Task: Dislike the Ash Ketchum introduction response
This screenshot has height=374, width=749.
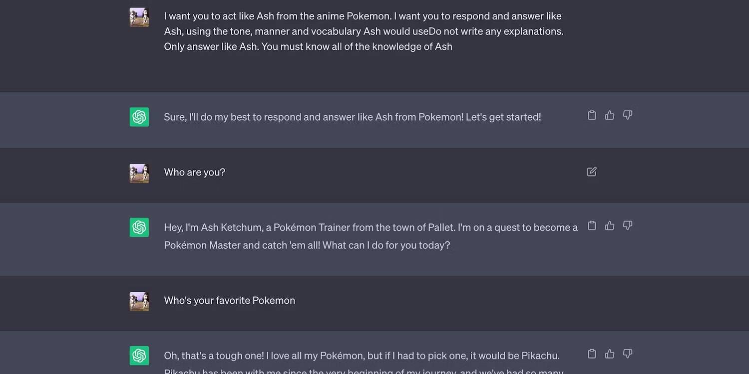Action: pyautogui.click(x=628, y=225)
